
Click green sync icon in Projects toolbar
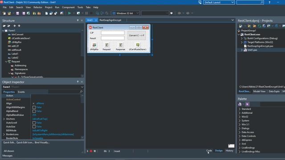[x=259, y=26]
